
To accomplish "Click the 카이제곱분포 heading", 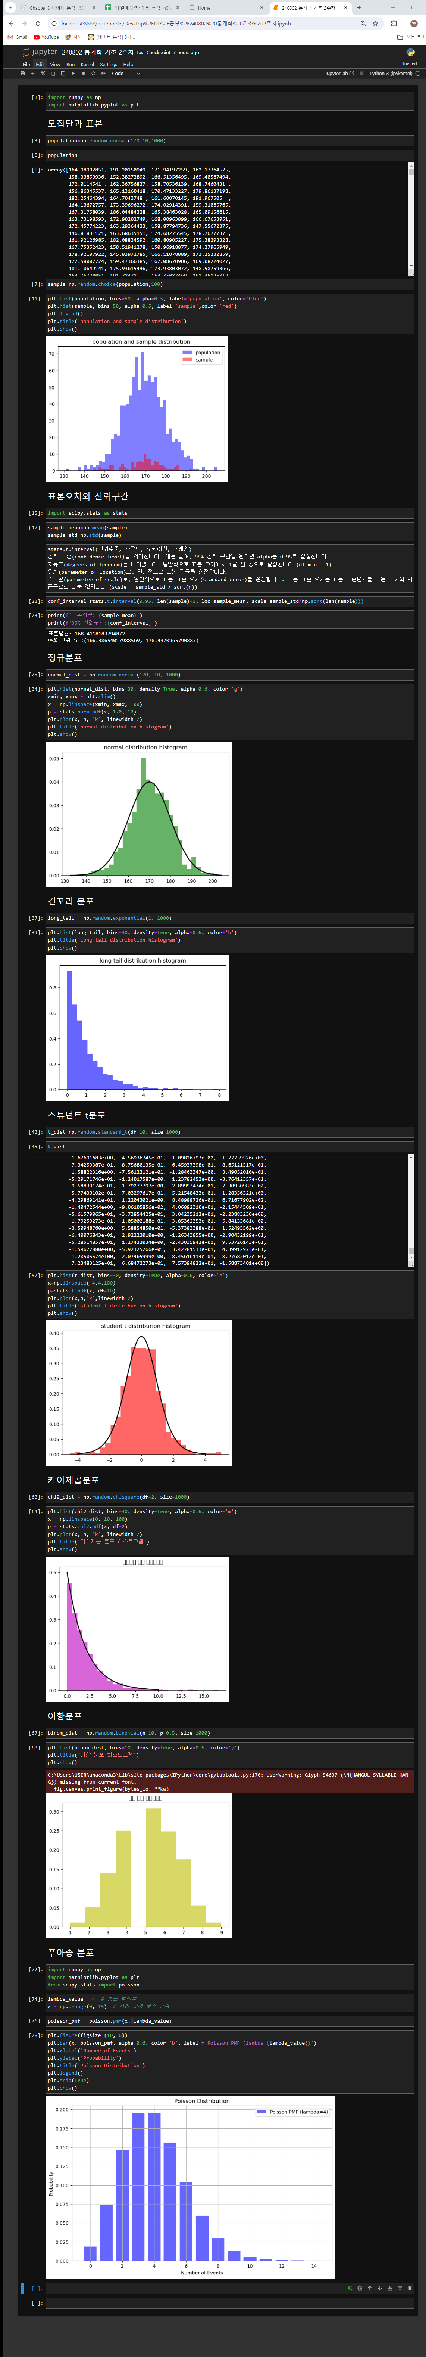I will click(73, 1480).
